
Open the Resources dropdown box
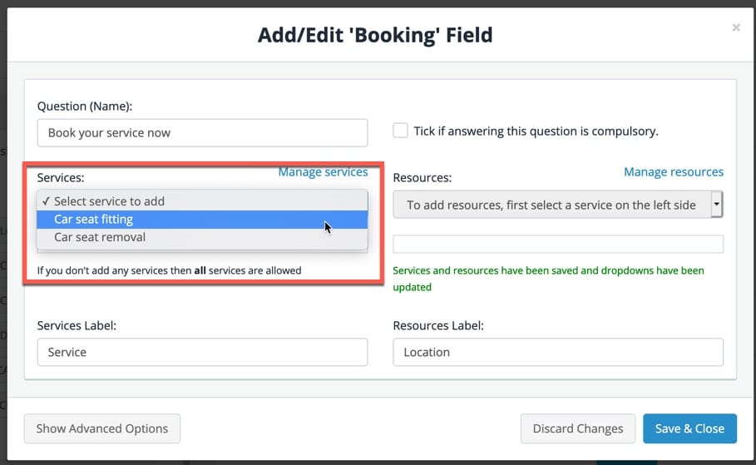click(558, 205)
